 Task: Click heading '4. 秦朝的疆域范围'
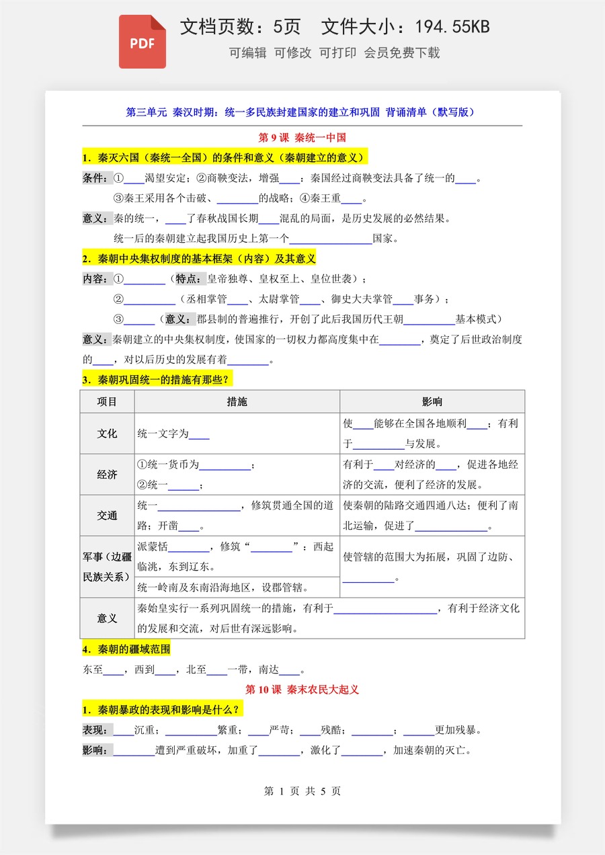tap(126, 649)
